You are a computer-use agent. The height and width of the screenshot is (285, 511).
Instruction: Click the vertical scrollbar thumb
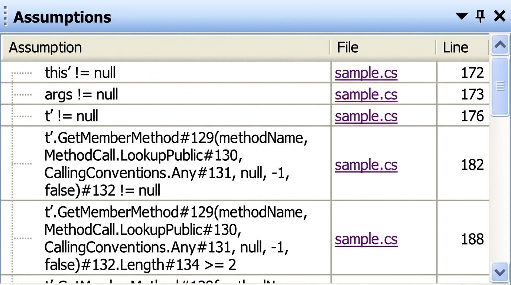click(500, 86)
